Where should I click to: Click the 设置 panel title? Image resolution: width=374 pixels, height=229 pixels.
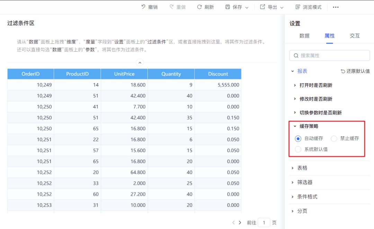click(295, 24)
